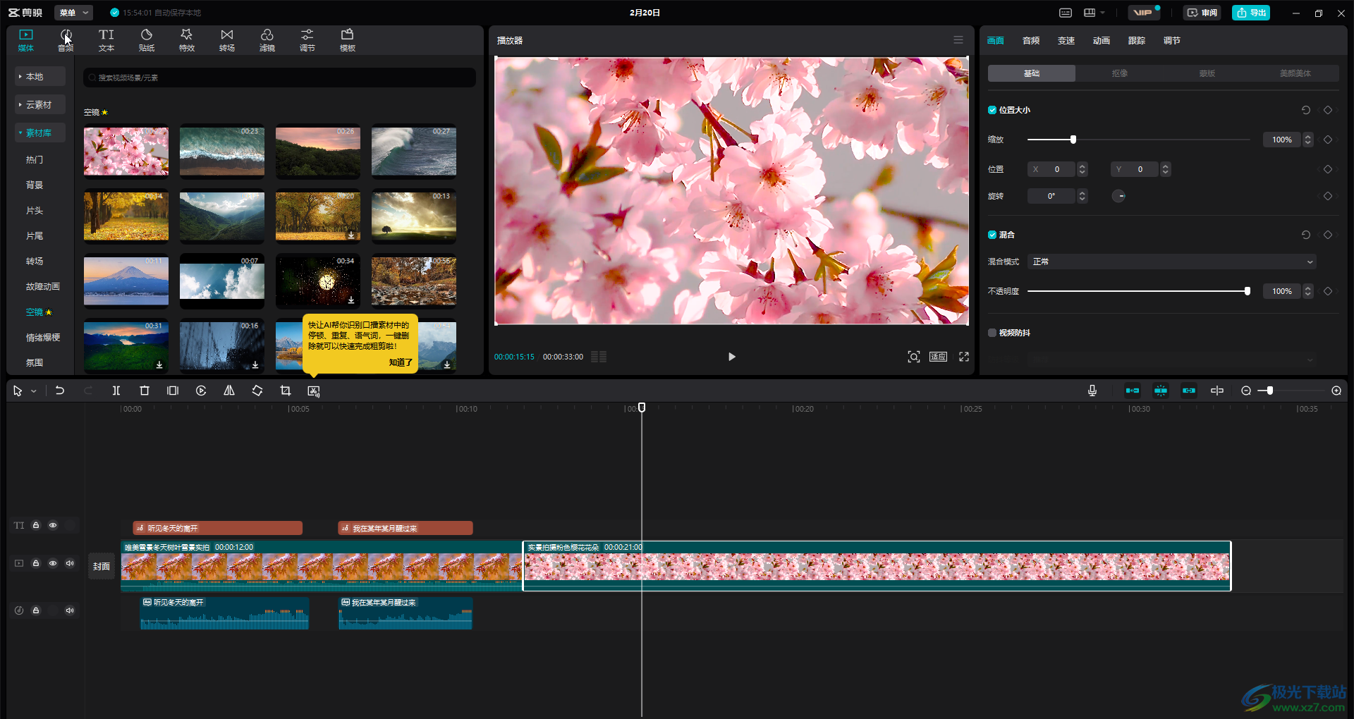The height and width of the screenshot is (719, 1354).
Task: Click the reverse playback icon
Action: pos(201,391)
